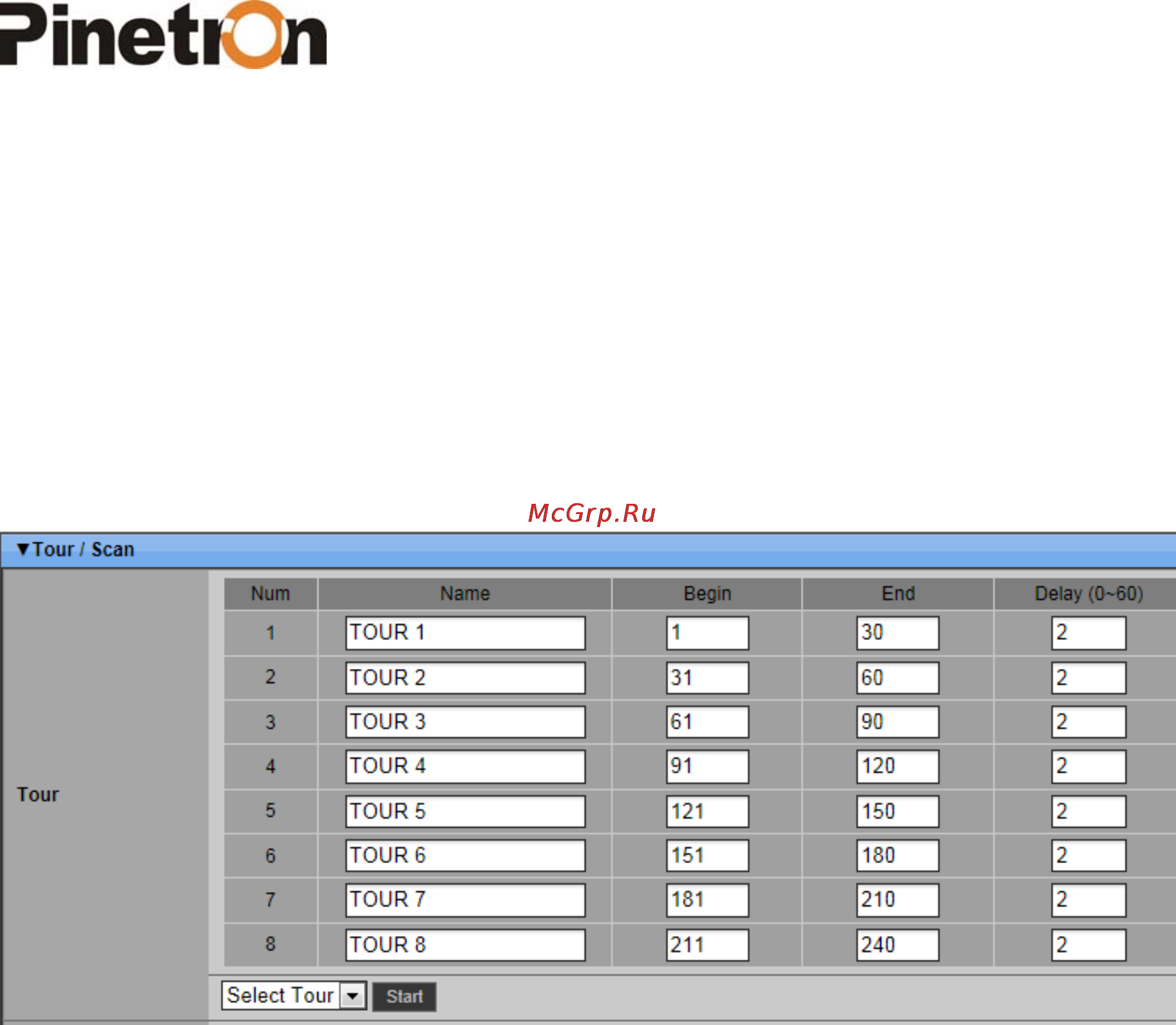Edit the TOUR 5 name field
The width and height of the screenshot is (1176, 1025).
465,811
